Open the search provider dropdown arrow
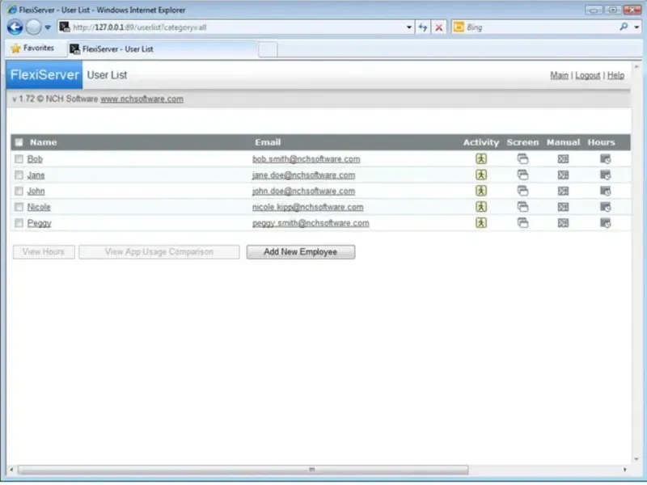The width and height of the screenshot is (647, 485). click(636, 27)
